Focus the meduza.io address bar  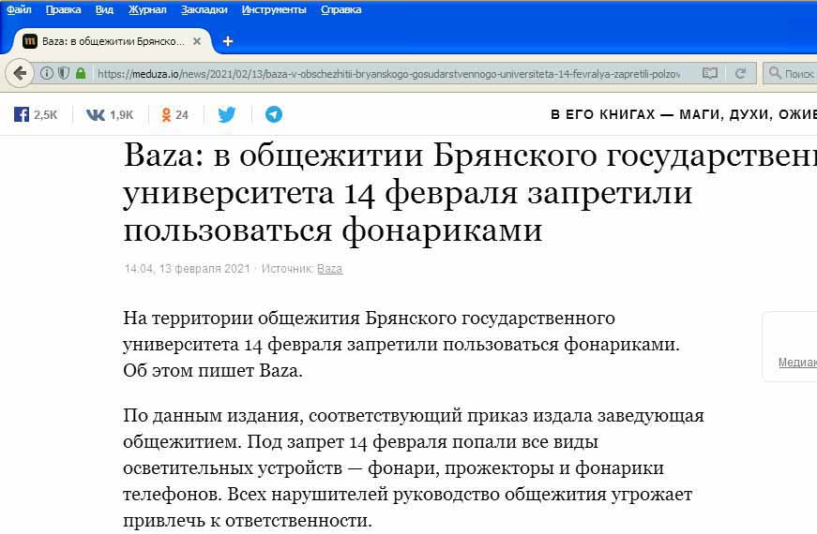(x=388, y=74)
